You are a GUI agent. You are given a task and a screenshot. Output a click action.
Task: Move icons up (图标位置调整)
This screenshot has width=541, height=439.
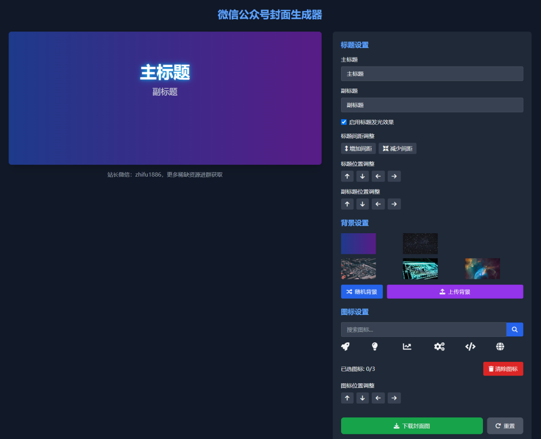pyautogui.click(x=347, y=398)
